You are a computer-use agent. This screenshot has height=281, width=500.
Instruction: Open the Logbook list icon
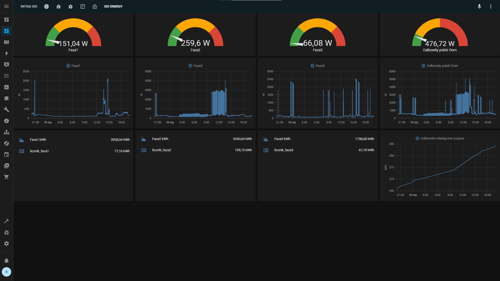(x=7, y=76)
